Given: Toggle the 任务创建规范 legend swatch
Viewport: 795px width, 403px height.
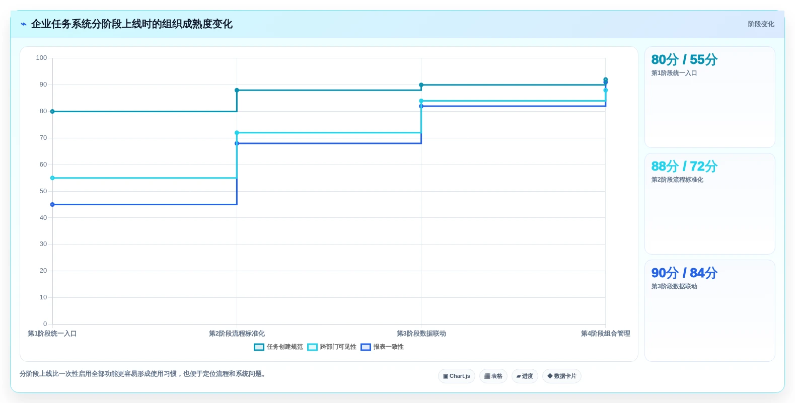Looking at the screenshot, I should (x=259, y=347).
